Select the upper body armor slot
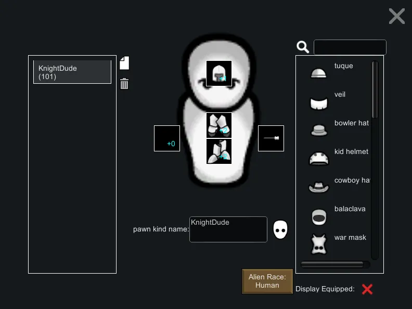Viewport: 412px width, 309px height. [x=219, y=125]
